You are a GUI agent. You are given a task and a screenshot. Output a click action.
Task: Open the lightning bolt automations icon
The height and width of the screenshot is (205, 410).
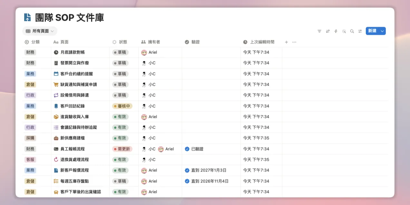(336, 31)
